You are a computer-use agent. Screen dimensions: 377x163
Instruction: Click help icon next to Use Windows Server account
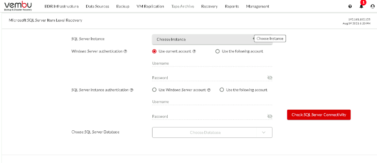(209, 90)
